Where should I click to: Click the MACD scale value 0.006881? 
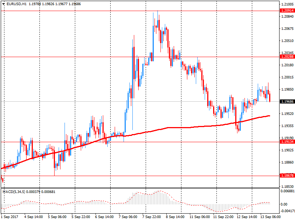coord(288,191)
